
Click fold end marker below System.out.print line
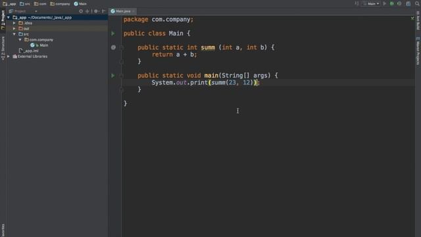pyautogui.click(x=121, y=90)
